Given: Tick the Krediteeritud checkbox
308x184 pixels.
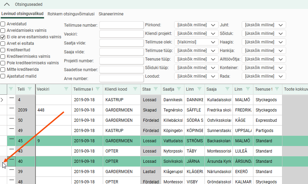Looking at the screenshot, I should (x=3, y=50).
